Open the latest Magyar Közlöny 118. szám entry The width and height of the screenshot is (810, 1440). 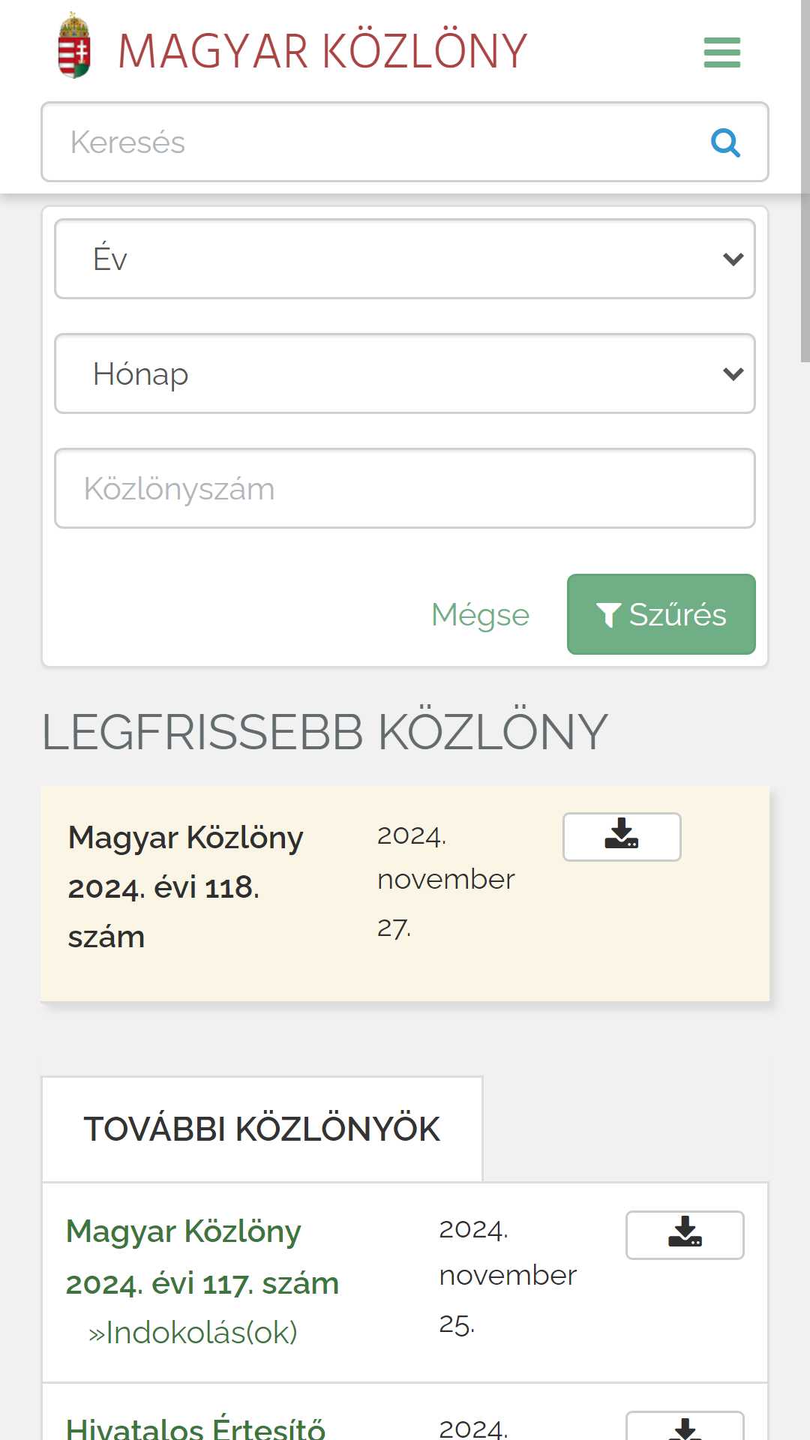[x=185, y=887]
